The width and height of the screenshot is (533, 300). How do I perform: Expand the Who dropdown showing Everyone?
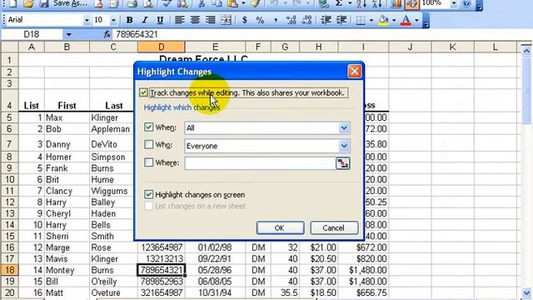tap(344, 146)
